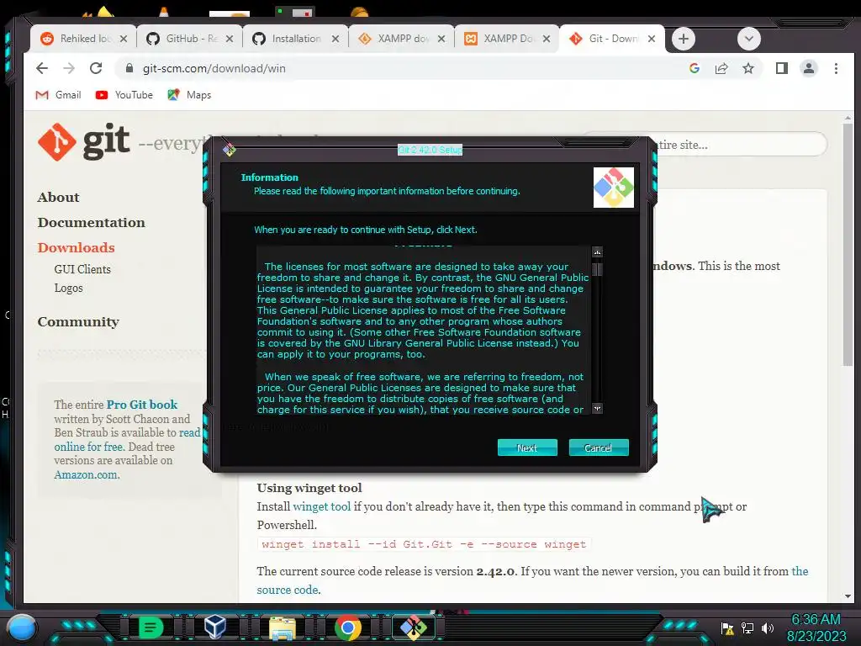Open the Pro Git book link
The height and width of the screenshot is (646, 861).
(141, 405)
